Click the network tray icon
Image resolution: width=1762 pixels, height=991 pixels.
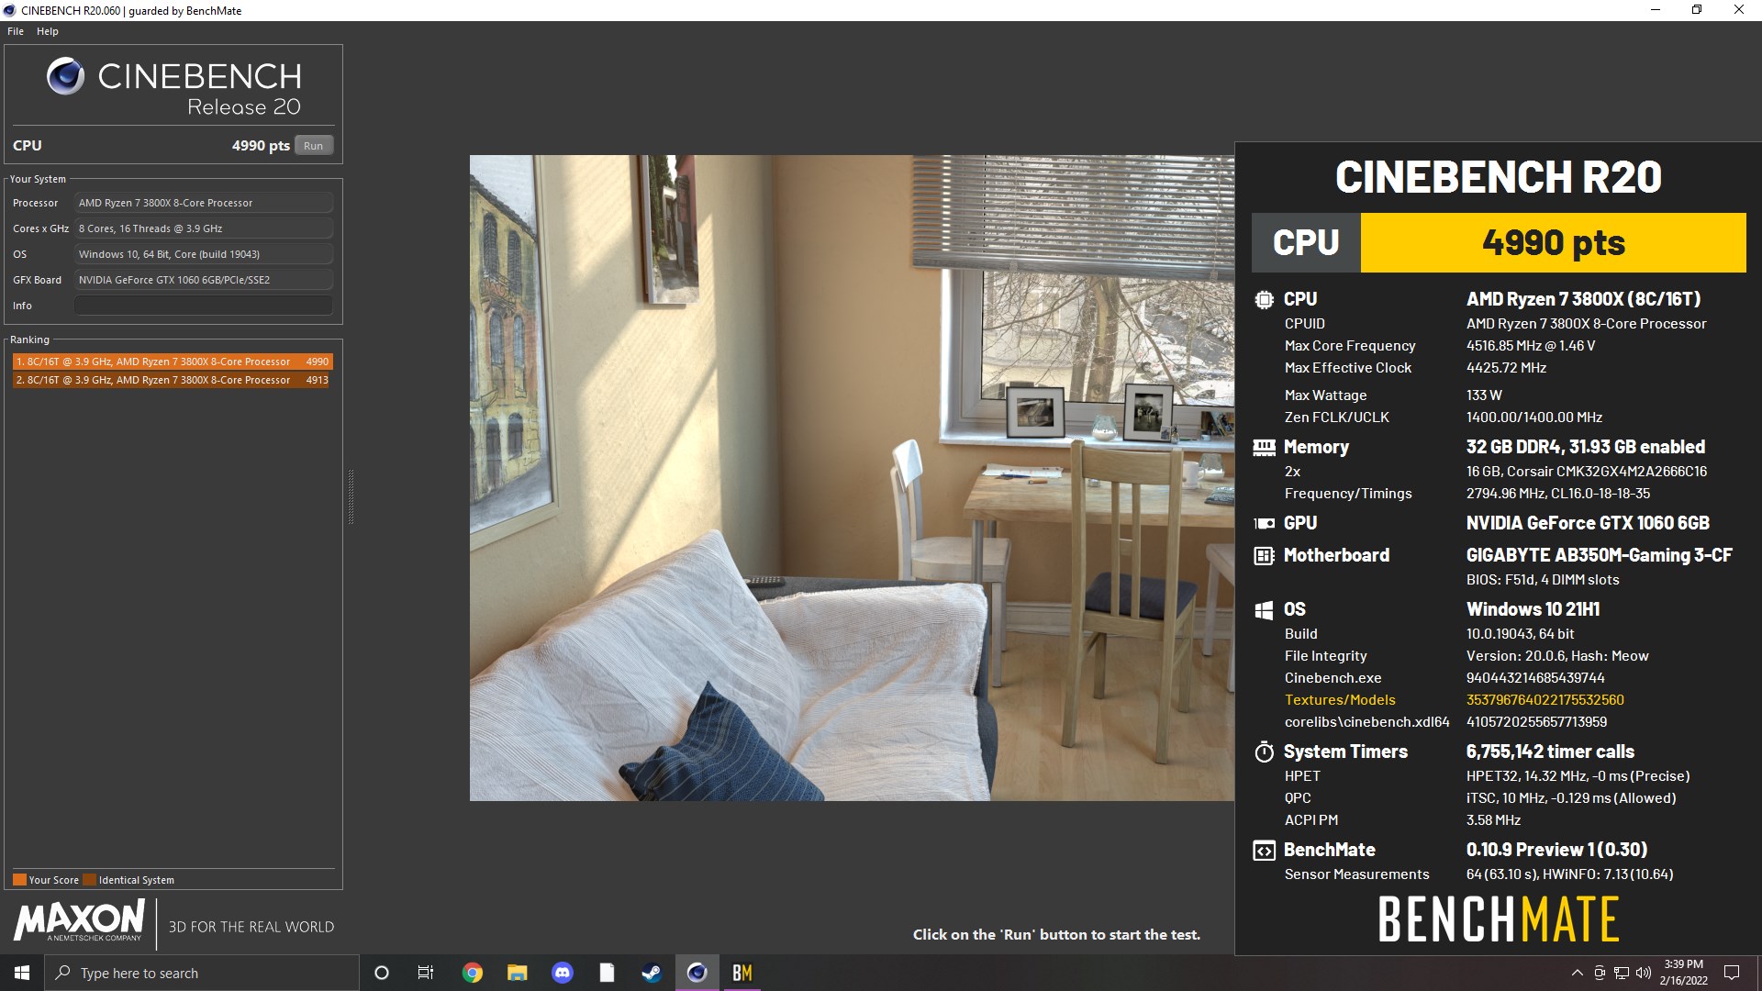click(1622, 973)
